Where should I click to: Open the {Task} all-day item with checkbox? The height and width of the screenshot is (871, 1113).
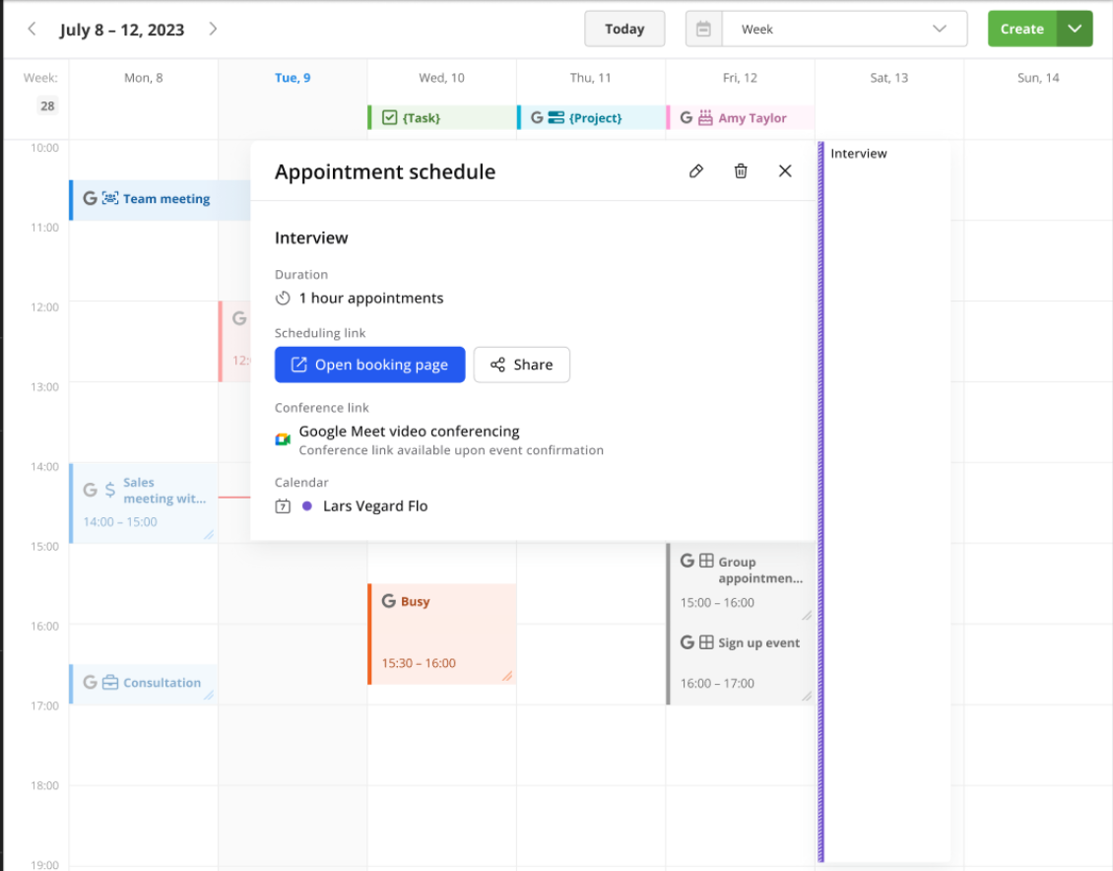tap(441, 118)
